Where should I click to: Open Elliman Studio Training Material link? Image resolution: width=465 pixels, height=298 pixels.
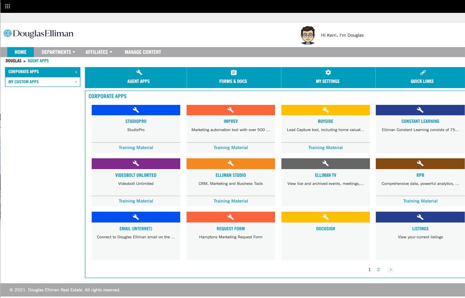tap(231, 201)
